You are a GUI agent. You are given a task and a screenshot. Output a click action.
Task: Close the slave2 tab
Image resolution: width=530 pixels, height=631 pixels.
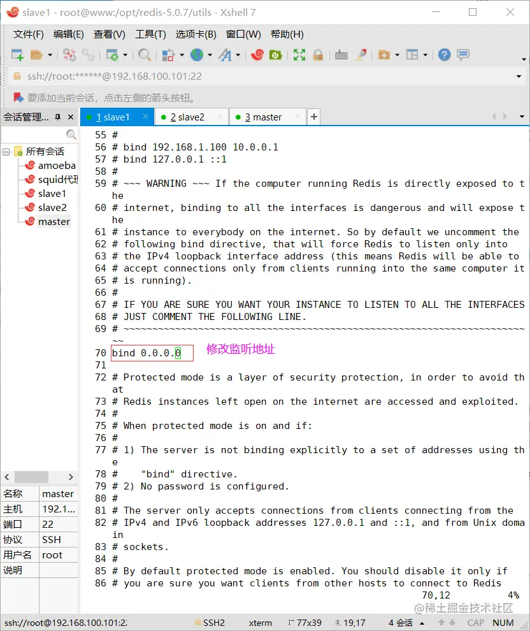point(220,117)
